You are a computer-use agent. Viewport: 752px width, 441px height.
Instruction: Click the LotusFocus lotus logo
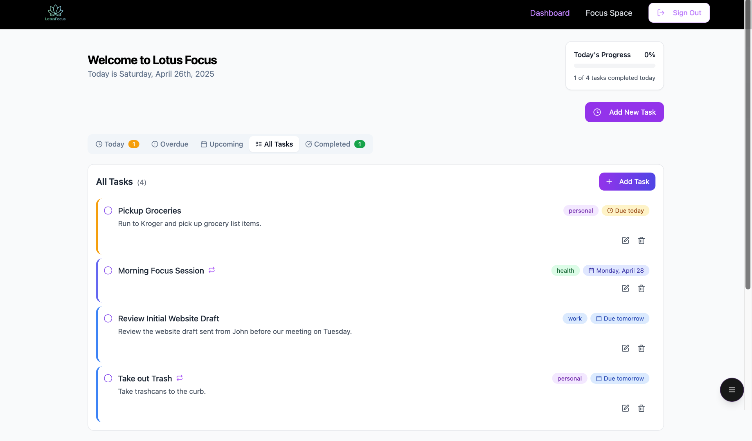(55, 13)
